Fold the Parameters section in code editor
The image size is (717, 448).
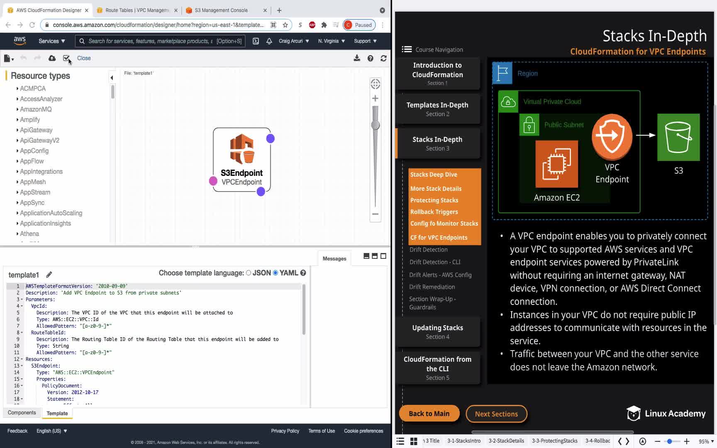(x=22, y=299)
